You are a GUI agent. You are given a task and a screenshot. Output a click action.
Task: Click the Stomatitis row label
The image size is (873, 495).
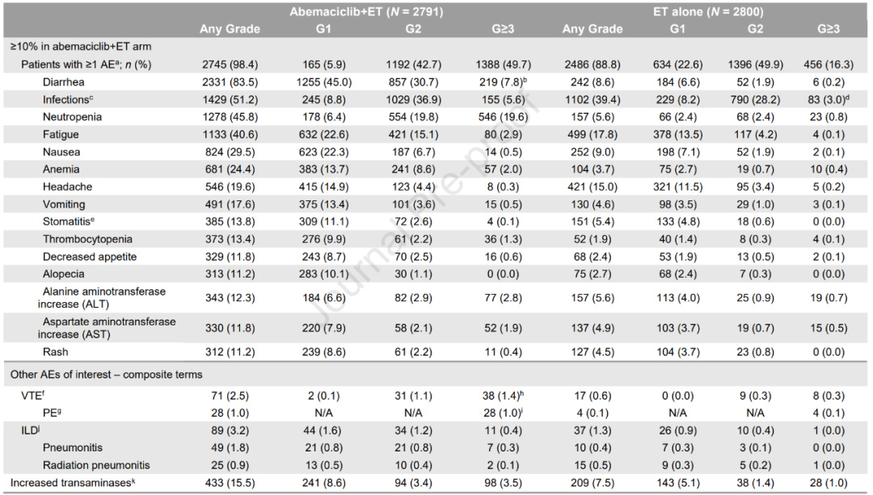(x=69, y=221)
